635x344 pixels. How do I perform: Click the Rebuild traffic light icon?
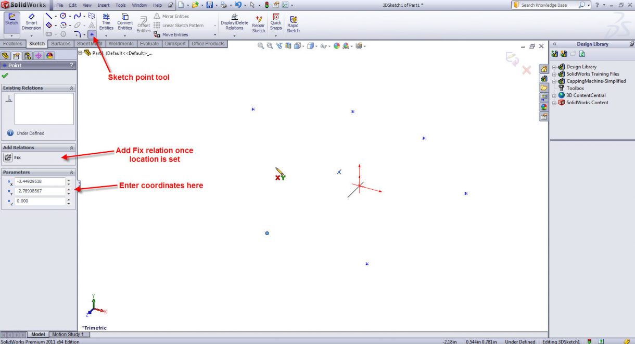tap(267, 5)
